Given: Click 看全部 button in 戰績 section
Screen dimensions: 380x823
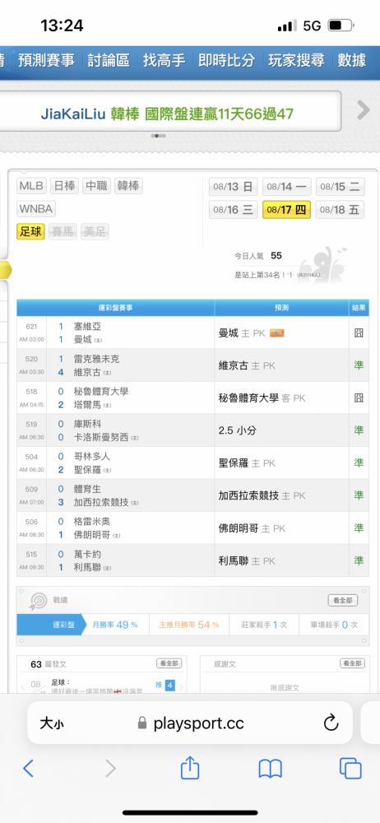Looking at the screenshot, I should tap(343, 601).
